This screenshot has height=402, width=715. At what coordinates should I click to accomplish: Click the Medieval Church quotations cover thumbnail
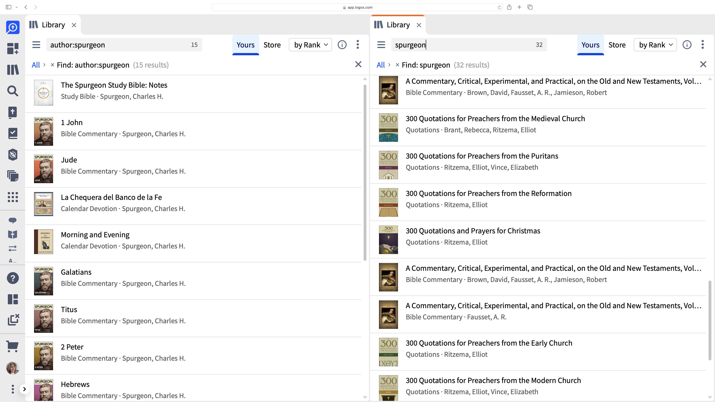click(x=388, y=127)
